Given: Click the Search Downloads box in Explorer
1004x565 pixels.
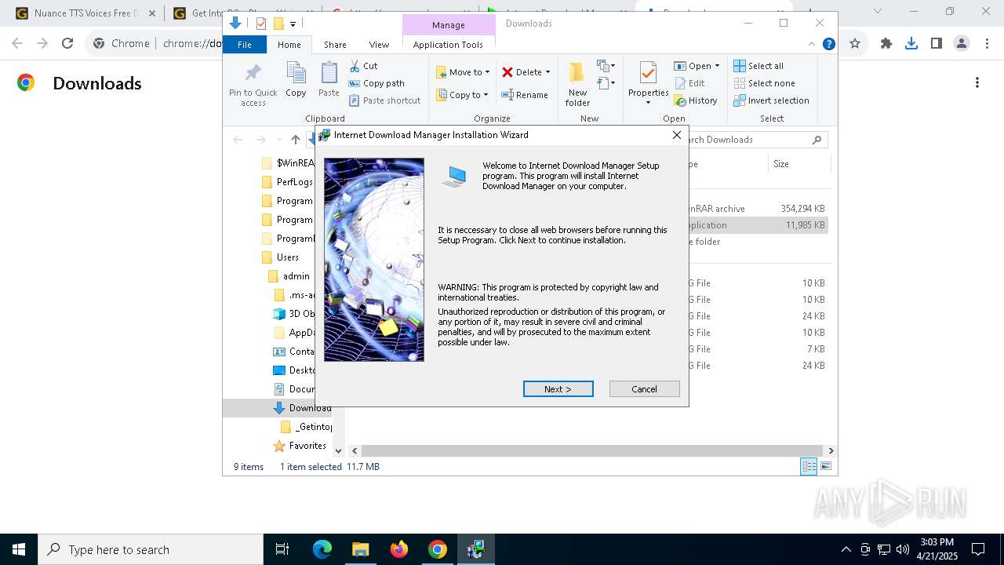Looking at the screenshot, I should [756, 140].
